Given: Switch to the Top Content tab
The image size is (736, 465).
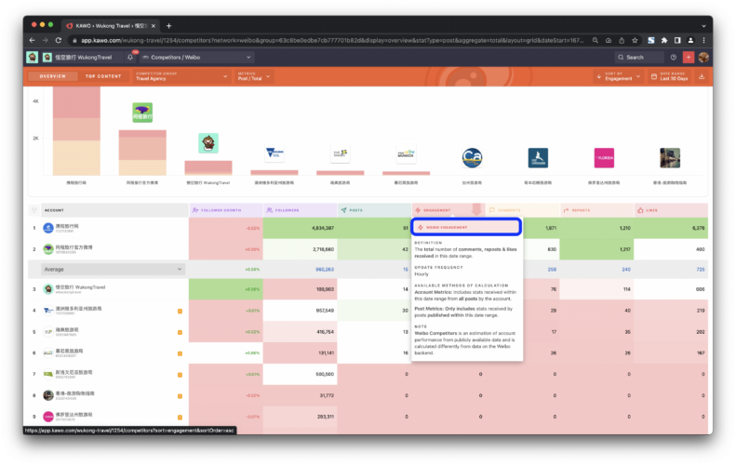Looking at the screenshot, I should coord(103,76).
